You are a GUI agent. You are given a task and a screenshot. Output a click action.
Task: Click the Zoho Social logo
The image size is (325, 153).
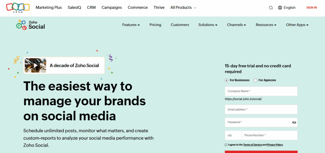30,25
